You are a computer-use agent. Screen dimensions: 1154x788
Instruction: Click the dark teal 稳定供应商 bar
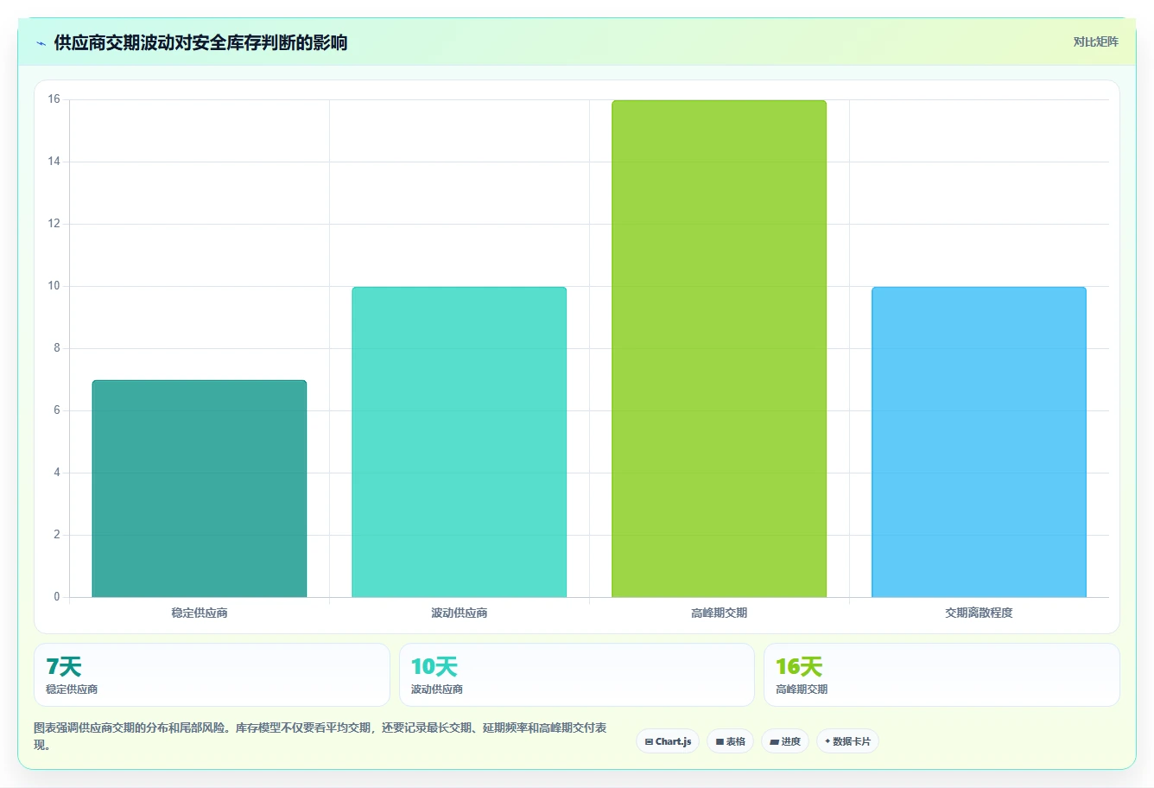(x=200, y=488)
